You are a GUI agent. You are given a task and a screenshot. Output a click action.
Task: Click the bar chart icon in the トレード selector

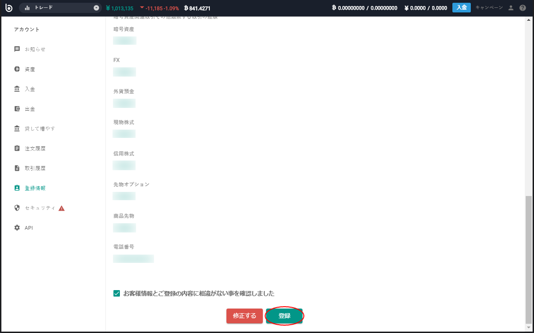click(27, 8)
